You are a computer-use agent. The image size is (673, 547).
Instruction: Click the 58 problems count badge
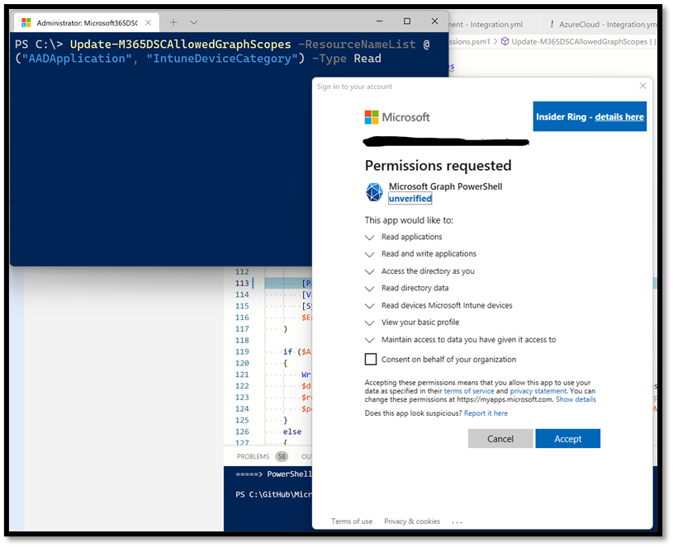(282, 456)
